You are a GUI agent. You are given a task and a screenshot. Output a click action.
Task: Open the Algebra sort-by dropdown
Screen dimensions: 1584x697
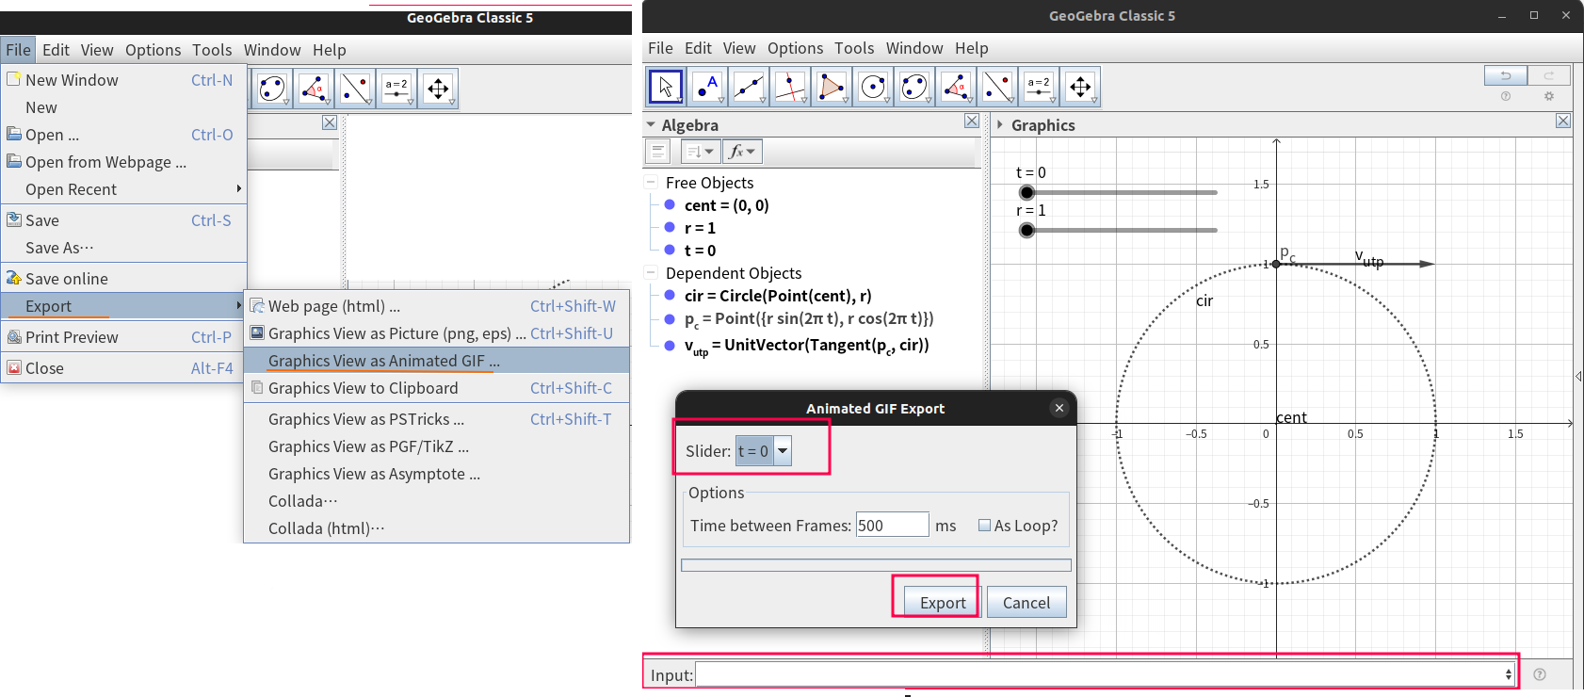(699, 151)
